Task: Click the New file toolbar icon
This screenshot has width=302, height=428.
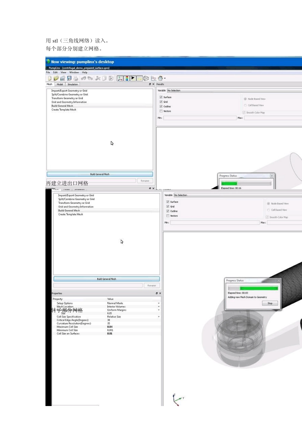Action: pos(50,78)
